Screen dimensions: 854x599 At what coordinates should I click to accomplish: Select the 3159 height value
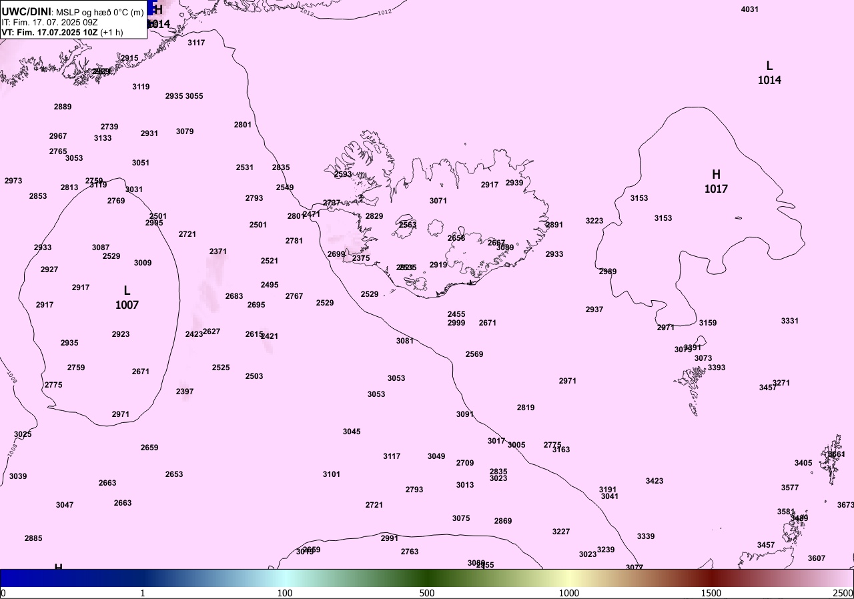click(708, 323)
